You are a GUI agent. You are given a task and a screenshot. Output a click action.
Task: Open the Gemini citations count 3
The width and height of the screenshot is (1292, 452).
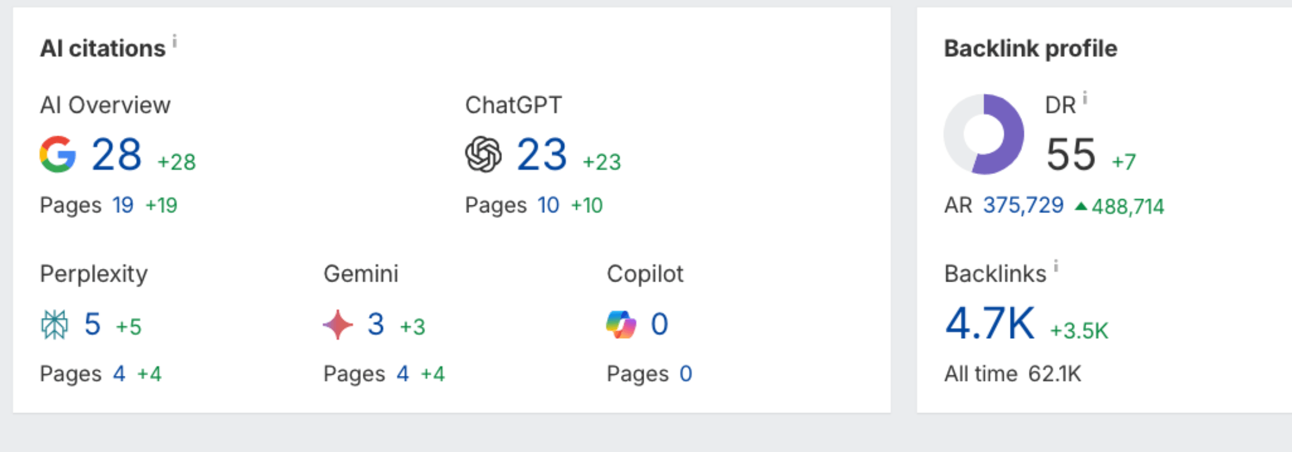376,324
